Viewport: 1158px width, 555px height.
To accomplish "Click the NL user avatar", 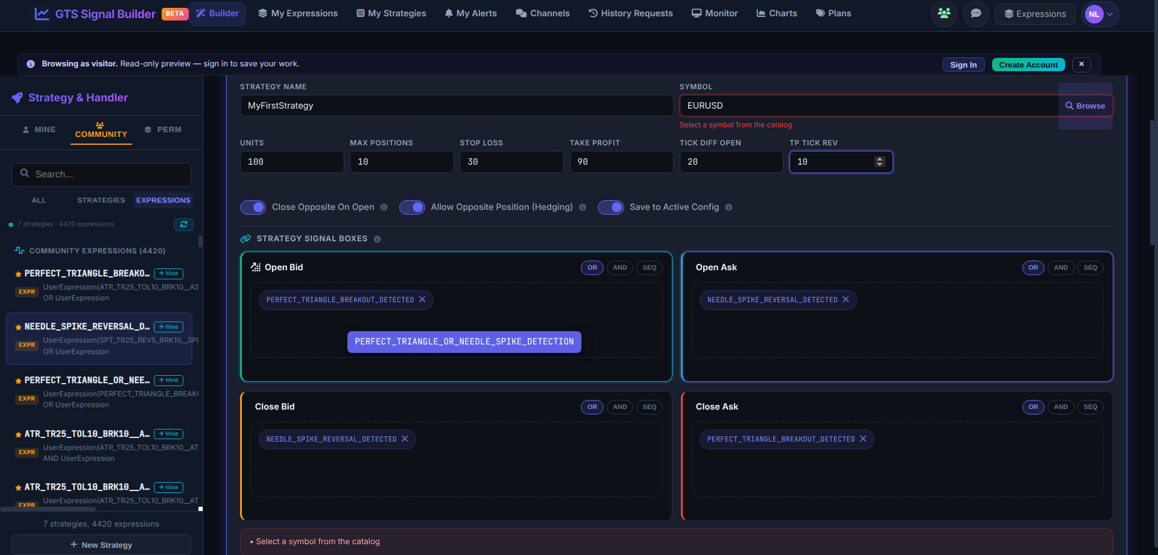I will click(x=1094, y=14).
